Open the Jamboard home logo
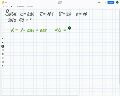Screen dimensions: 120x96 [3, 2]
